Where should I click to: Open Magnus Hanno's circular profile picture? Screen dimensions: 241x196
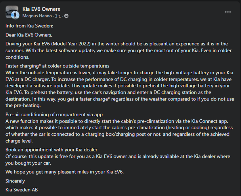click(x=15, y=15)
